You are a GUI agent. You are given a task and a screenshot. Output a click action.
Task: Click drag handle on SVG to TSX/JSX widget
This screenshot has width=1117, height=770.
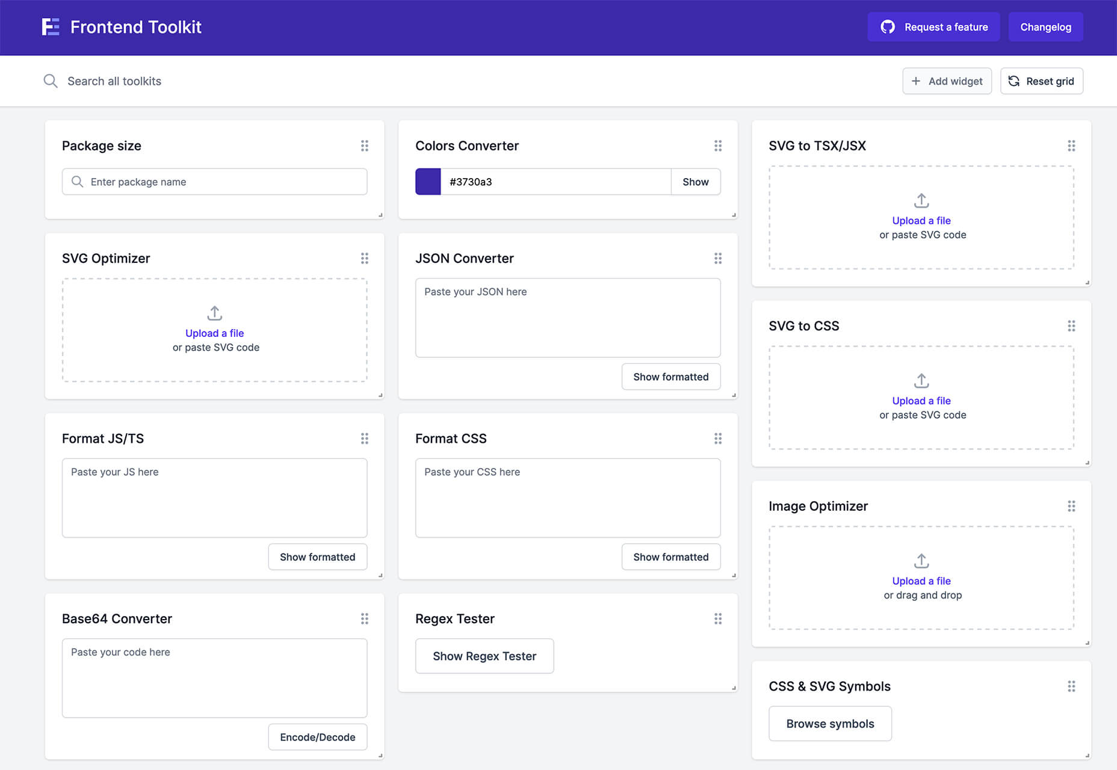click(1071, 146)
